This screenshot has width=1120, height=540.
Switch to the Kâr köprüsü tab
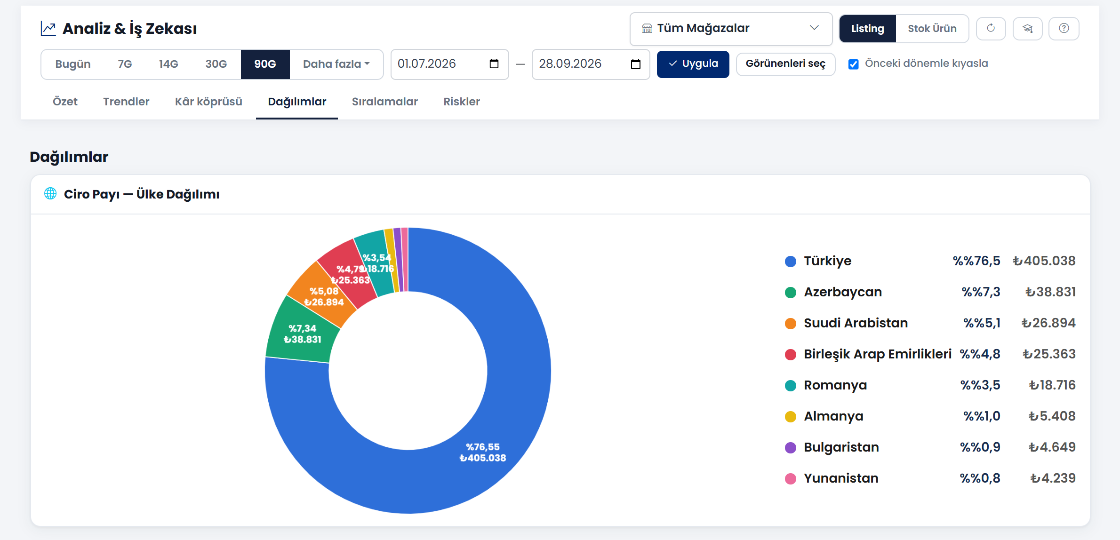coord(208,102)
